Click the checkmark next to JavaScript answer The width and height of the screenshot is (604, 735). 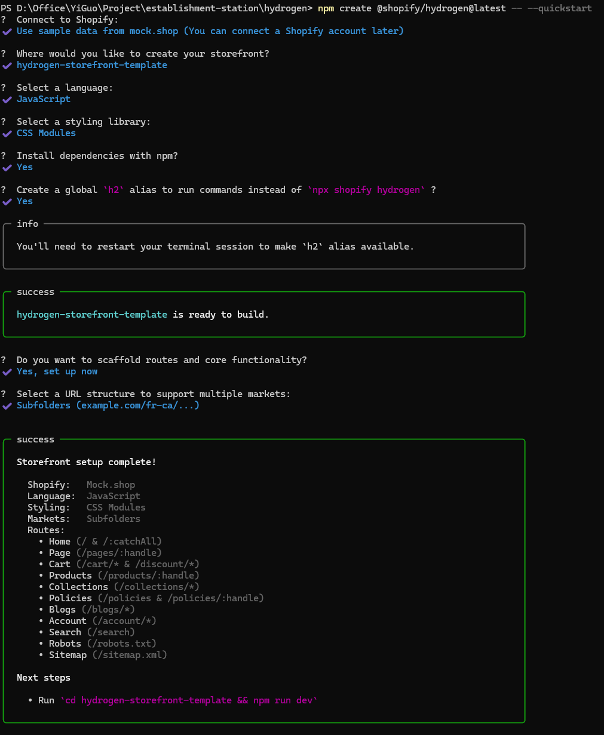pos(7,99)
